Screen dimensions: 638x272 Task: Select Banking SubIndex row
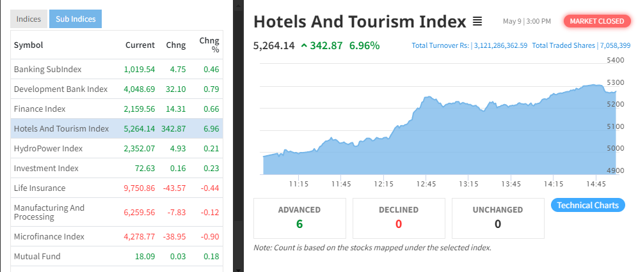click(x=47, y=69)
